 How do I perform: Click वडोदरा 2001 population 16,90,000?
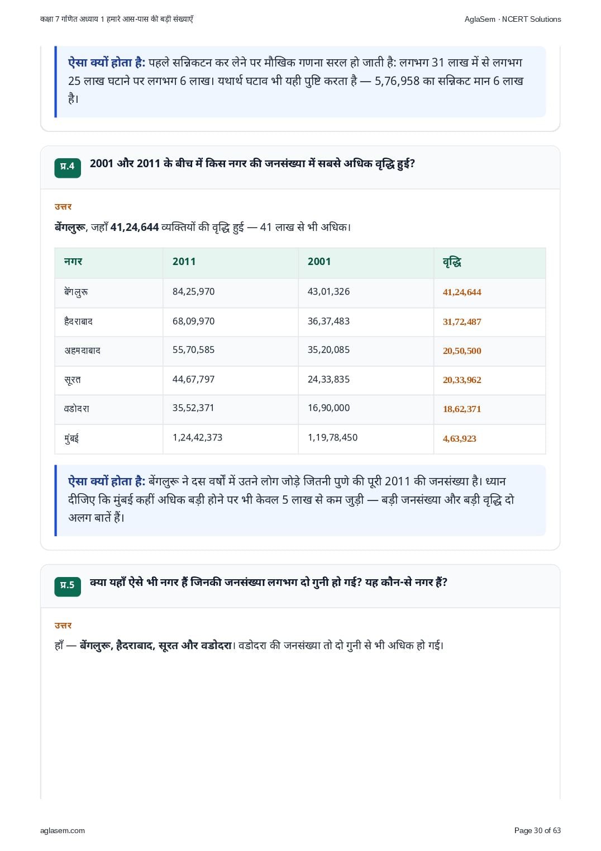coord(328,408)
